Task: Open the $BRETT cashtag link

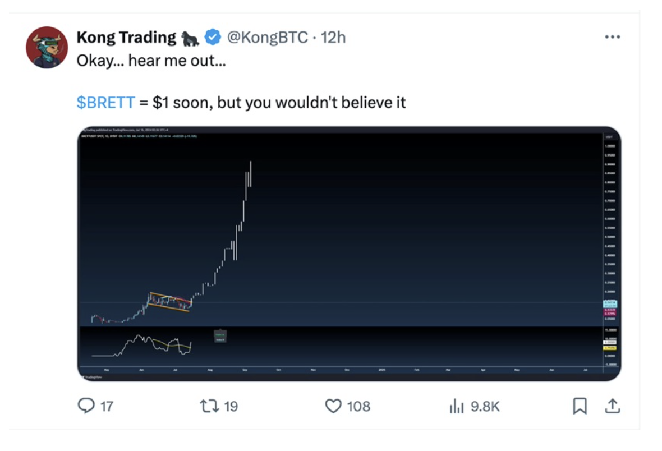Action: 105,103
